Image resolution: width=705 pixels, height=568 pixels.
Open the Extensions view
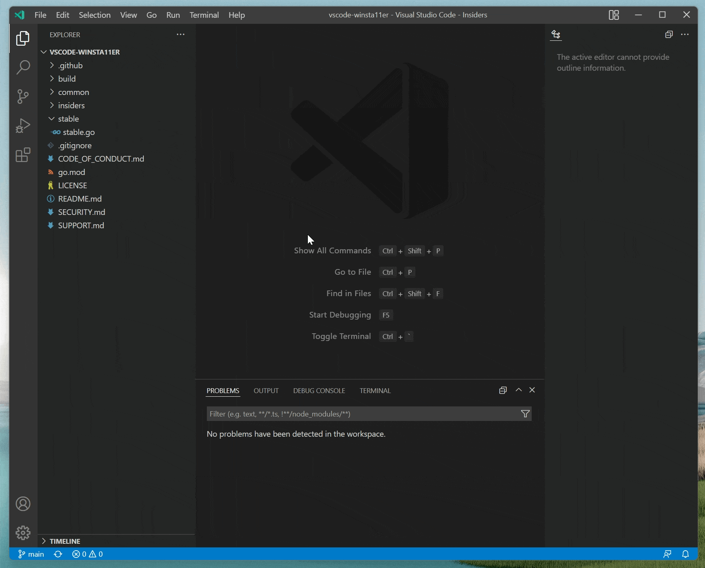click(x=23, y=155)
